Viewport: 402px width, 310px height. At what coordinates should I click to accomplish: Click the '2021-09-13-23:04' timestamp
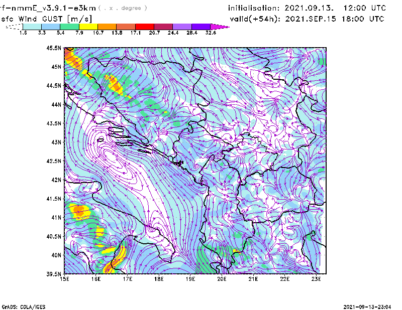pos(367,307)
